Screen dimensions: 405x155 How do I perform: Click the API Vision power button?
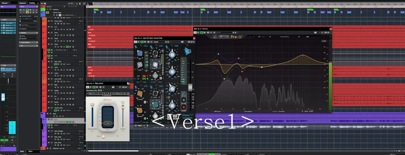click(x=184, y=107)
